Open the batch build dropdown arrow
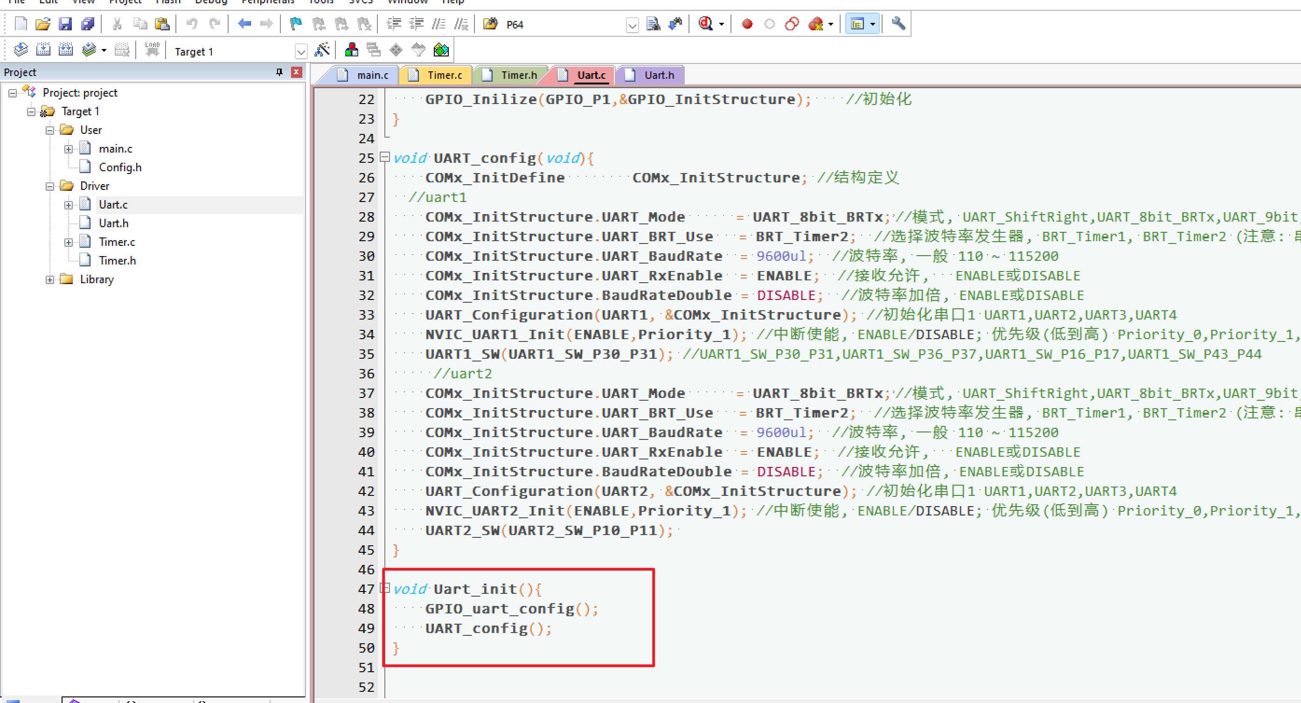This screenshot has width=1301, height=703. (x=104, y=50)
